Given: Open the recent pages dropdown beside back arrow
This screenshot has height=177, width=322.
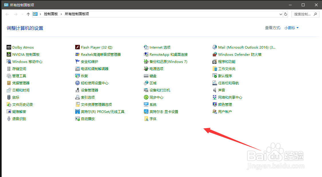Looking at the screenshot, I should (22, 14).
